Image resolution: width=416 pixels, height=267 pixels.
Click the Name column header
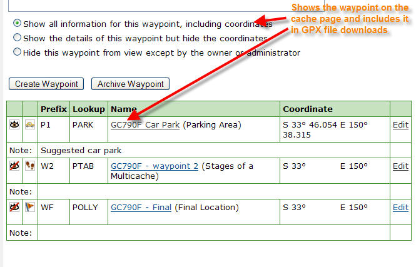coord(124,109)
